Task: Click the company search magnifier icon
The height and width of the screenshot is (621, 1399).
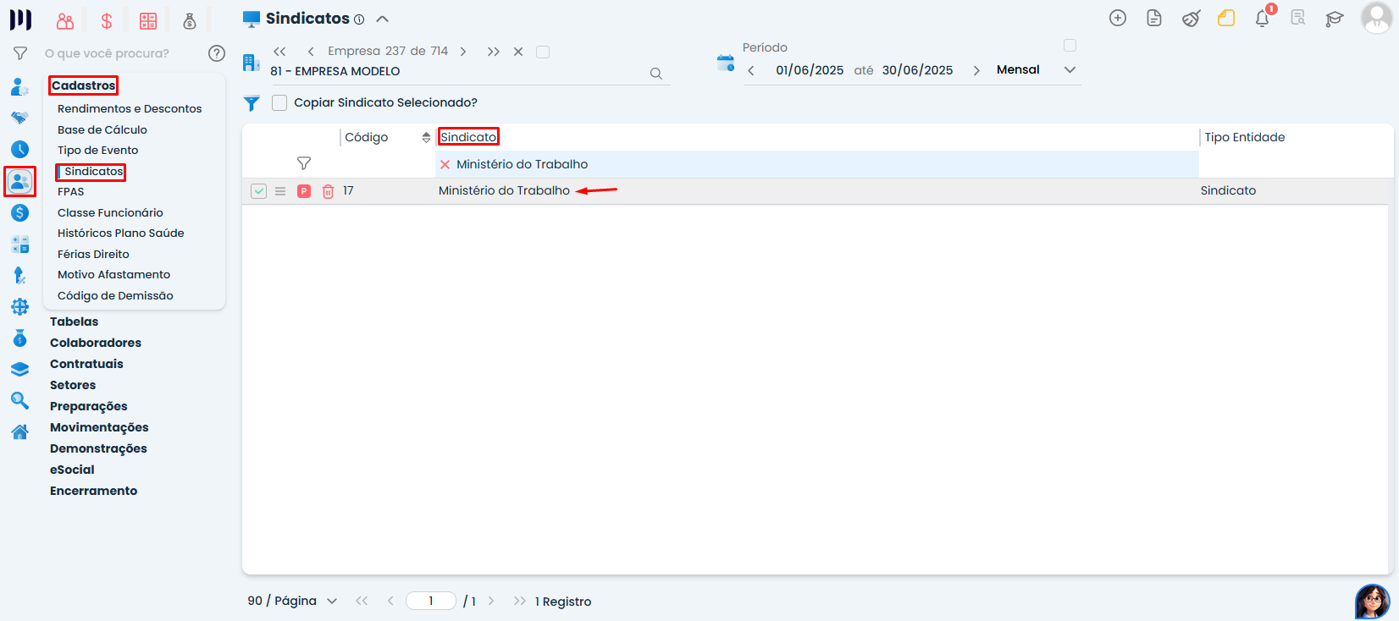Action: pos(656,74)
